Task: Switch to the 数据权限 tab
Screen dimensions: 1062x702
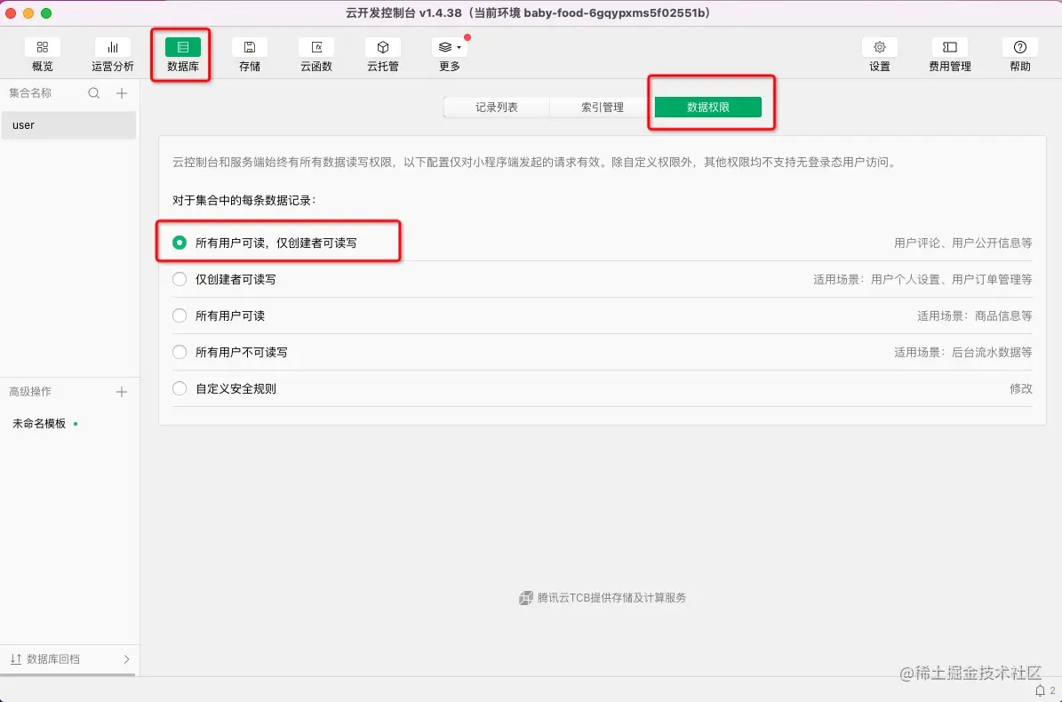Action: pyautogui.click(x=707, y=107)
